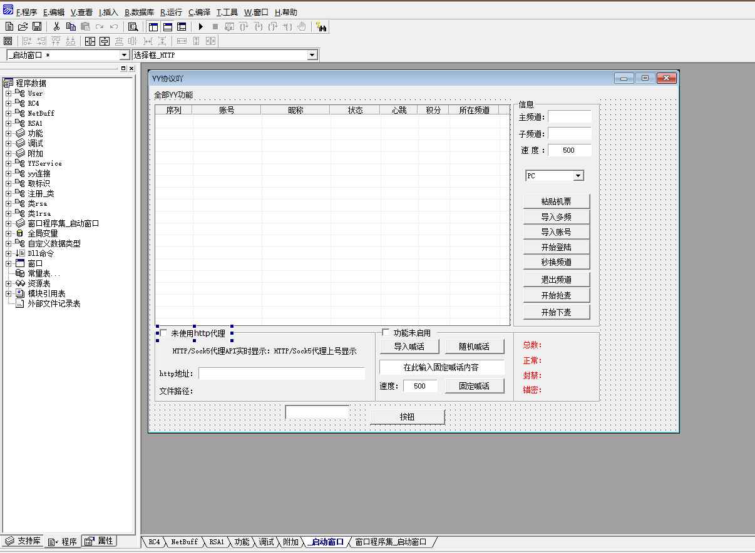Expand the NetBuff tree node

(9, 113)
